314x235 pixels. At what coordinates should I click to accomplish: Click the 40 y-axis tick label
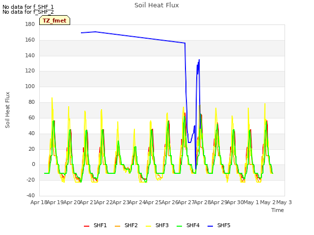point(31,133)
